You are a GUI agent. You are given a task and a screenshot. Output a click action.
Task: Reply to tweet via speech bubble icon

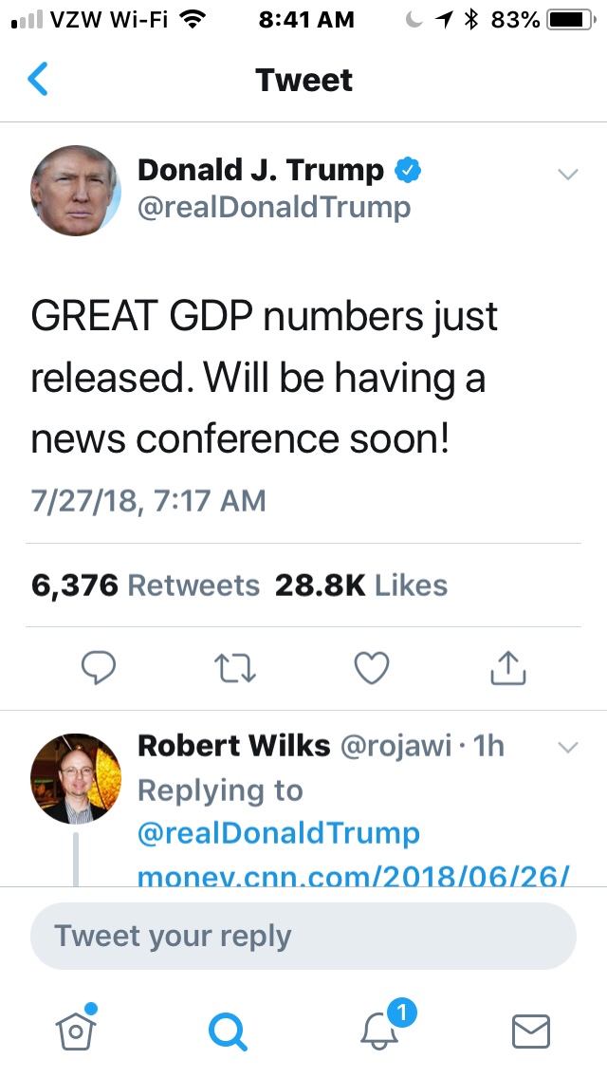click(98, 668)
